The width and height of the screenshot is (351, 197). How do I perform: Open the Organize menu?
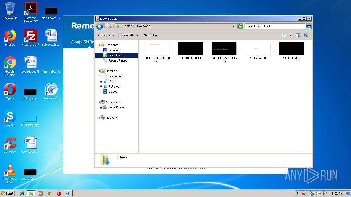point(106,35)
